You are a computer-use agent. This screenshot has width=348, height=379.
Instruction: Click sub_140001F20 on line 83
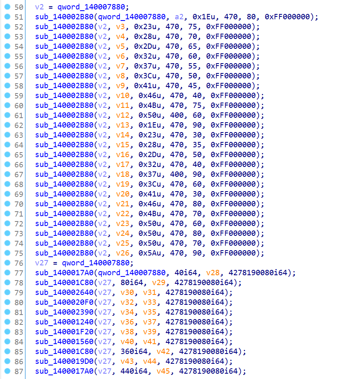coord(64,332)
